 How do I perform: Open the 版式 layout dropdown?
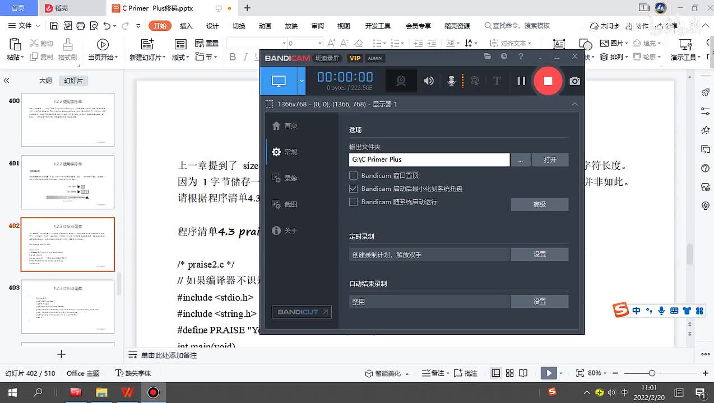(180, 57)
